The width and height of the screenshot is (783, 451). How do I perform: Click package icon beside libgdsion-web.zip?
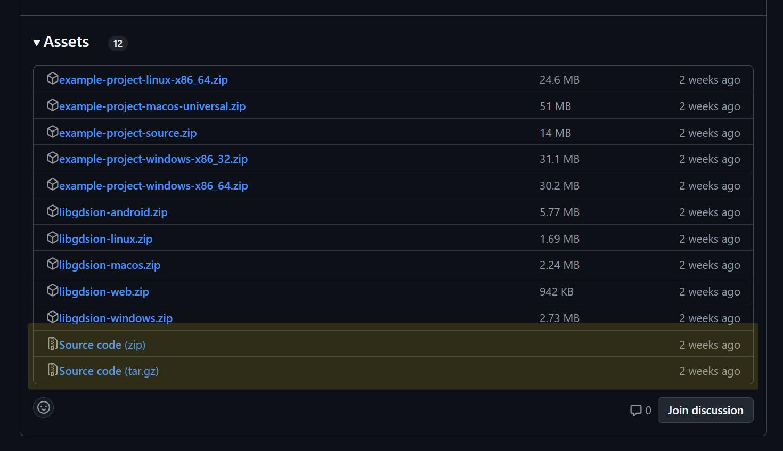click(52, 291)
